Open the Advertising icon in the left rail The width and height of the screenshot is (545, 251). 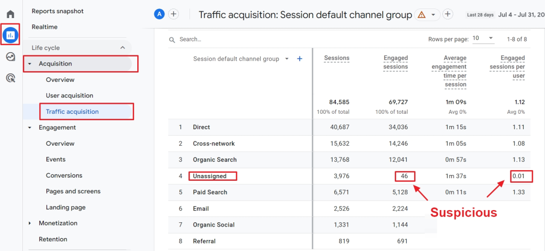click(x=11, y=78)
